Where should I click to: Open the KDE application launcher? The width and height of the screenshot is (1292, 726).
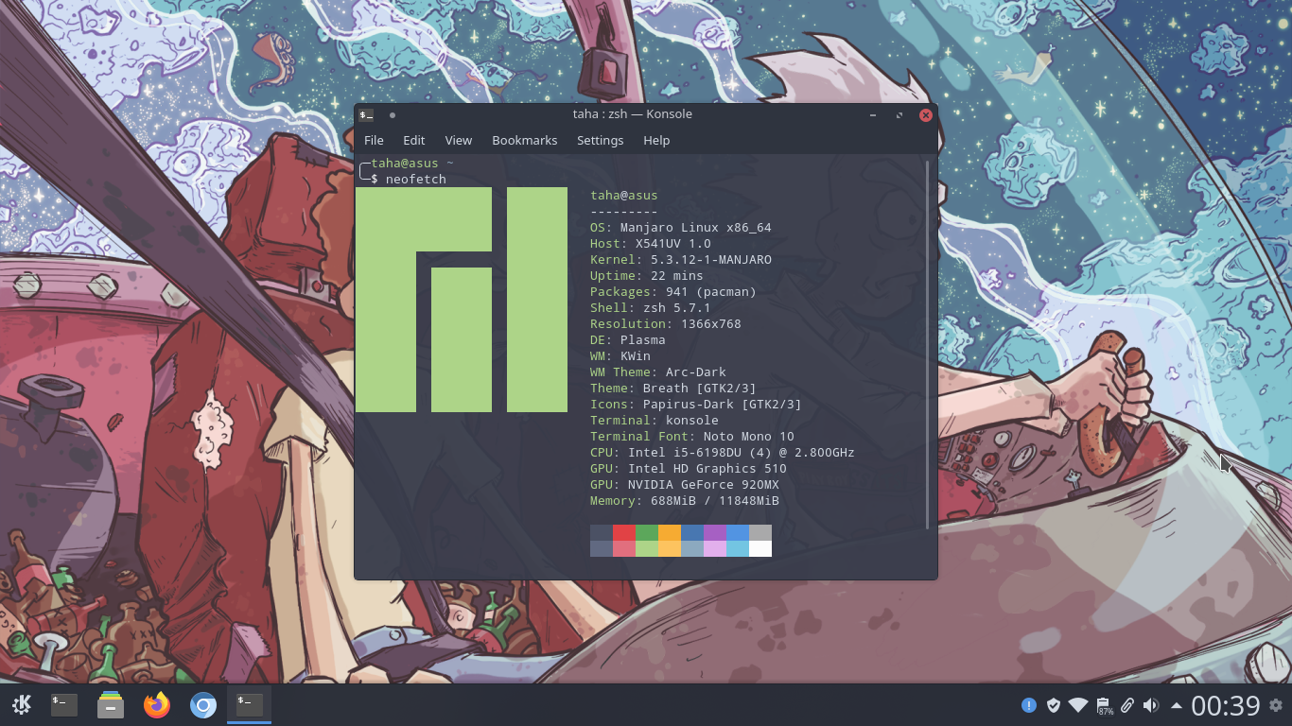coord(20,704)
